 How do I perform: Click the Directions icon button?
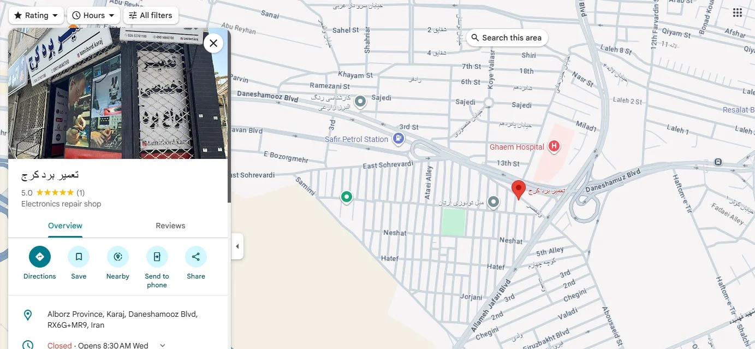(39, 257)
